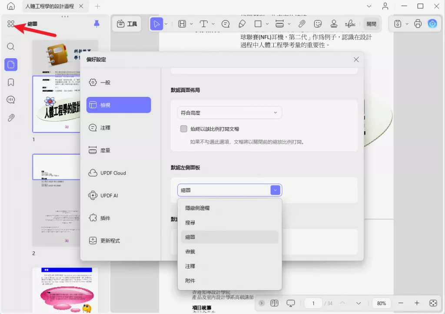Open the sticker tool
The image size is (445, 314).
[318, 24]
